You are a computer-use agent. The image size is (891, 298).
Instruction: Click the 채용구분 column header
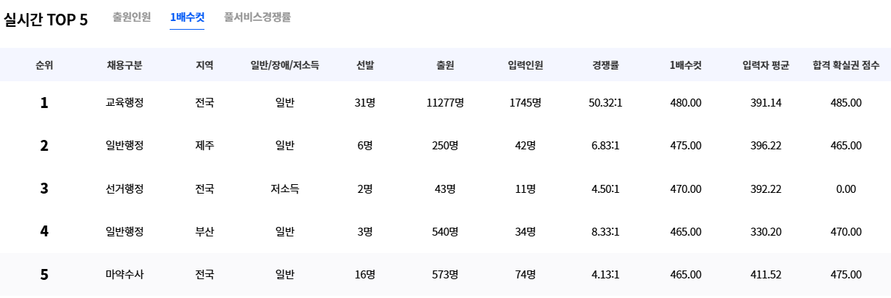[124, 65]
